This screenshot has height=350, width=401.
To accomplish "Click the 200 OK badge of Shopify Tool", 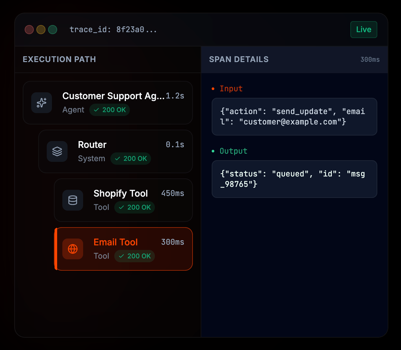I will 135,207.
